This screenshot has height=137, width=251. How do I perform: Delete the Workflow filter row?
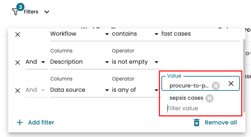(18, 34)
